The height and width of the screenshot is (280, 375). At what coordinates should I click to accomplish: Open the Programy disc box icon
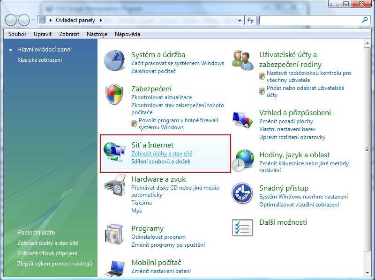[114, 234]
